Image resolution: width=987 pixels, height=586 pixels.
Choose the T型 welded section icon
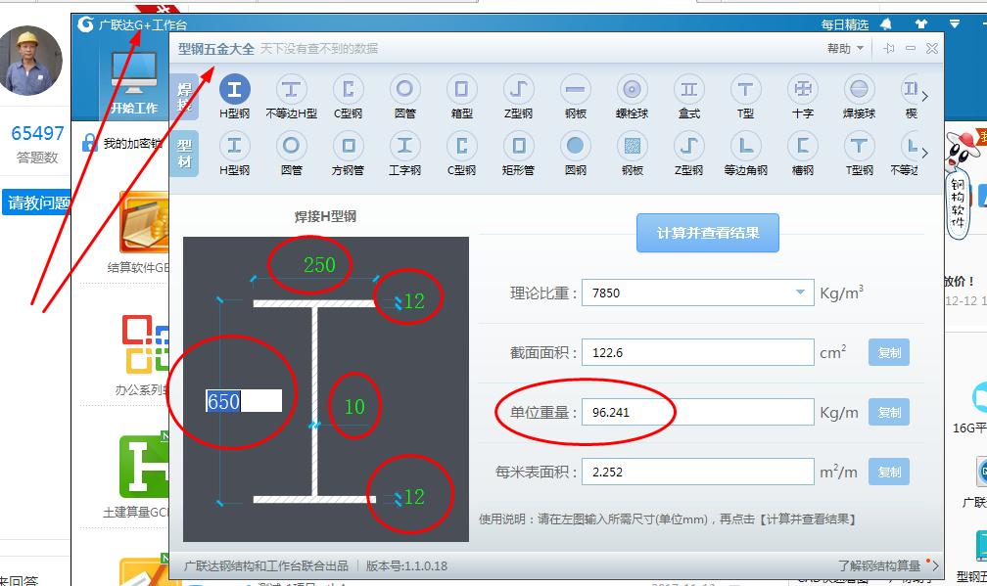[745, 89]
